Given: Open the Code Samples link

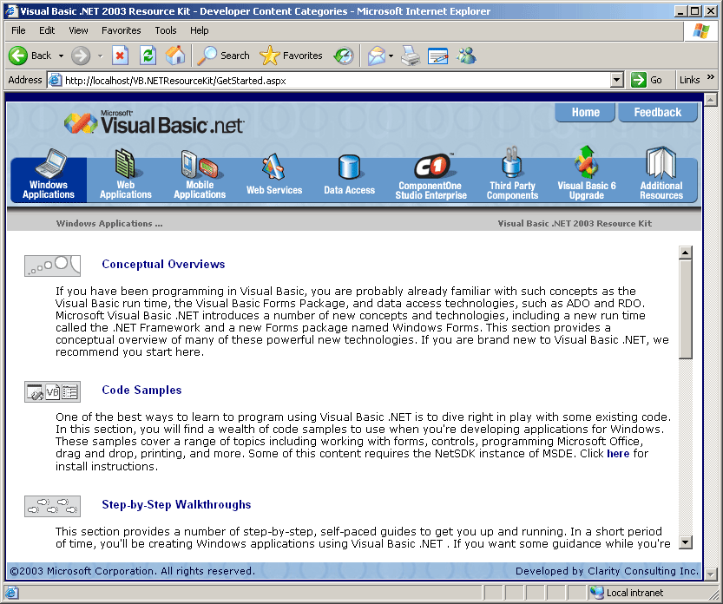Looking at the screenshot, I should 141,390.
